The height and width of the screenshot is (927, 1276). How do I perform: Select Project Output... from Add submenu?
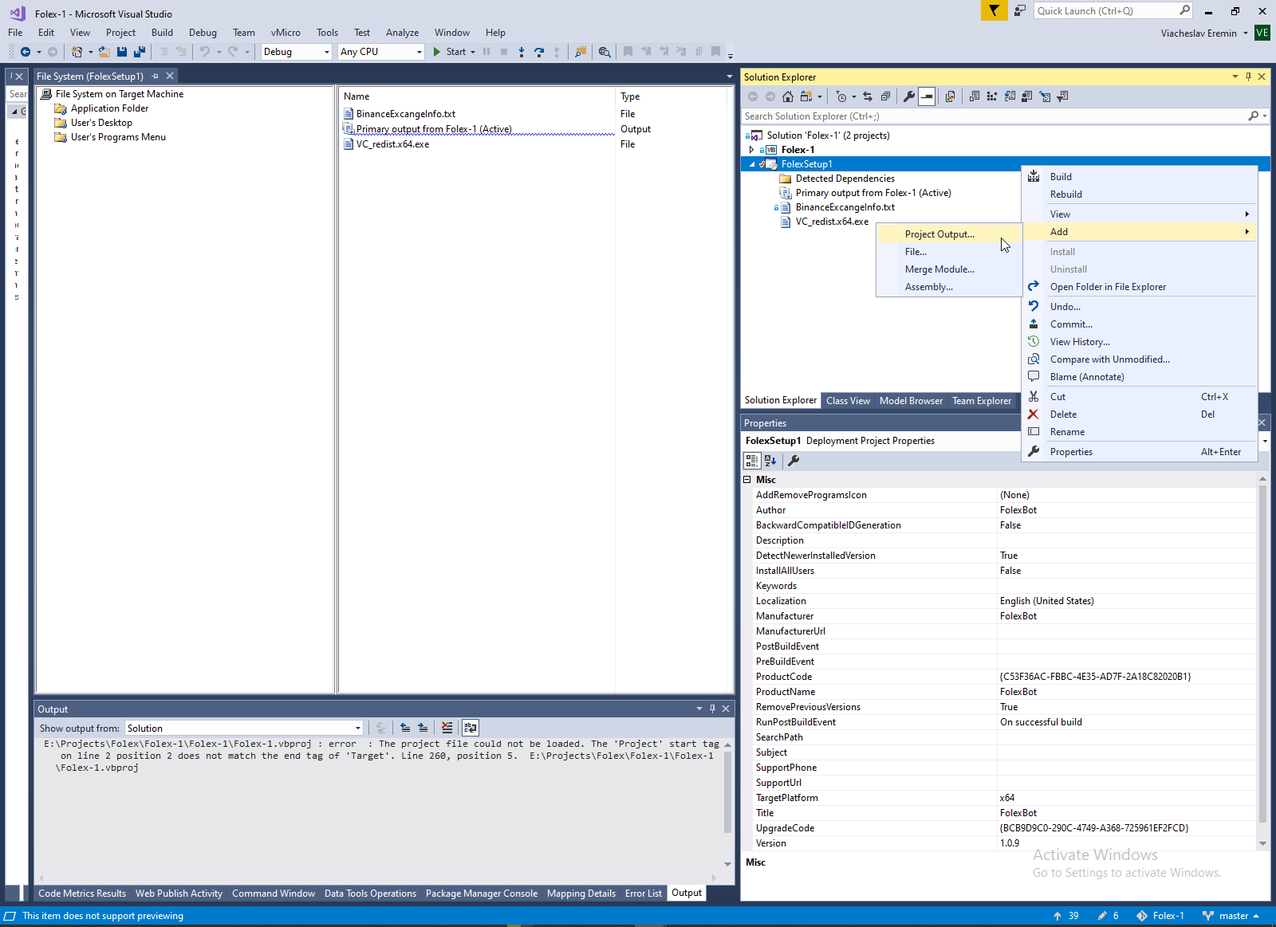pyautogui.click(x=949, y=234)
